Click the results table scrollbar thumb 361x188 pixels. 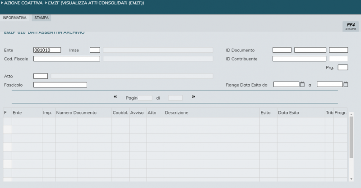pyautogui.click(x=351, y=138)
